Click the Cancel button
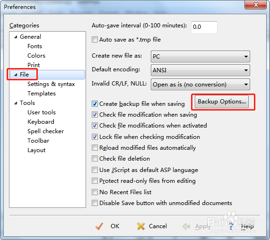Image resolution: width=270 pixels, height=240 pixels. 152,226
